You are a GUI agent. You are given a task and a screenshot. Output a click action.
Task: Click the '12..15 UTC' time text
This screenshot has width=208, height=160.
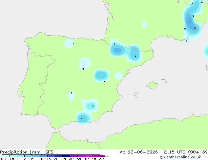point(173,152)
